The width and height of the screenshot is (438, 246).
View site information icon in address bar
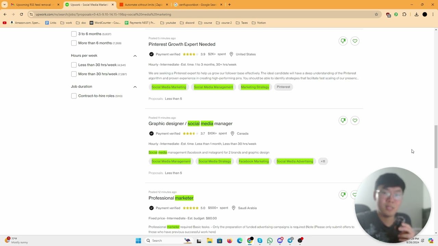[x=31, y=14]
